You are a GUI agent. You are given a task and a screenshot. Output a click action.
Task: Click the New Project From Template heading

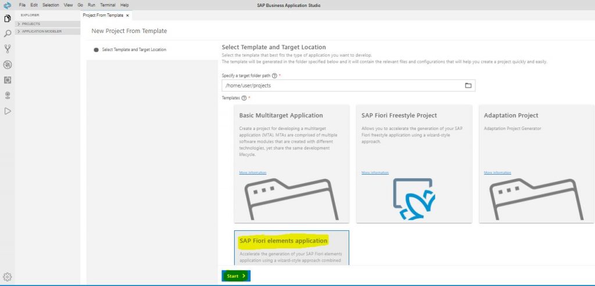129,31
